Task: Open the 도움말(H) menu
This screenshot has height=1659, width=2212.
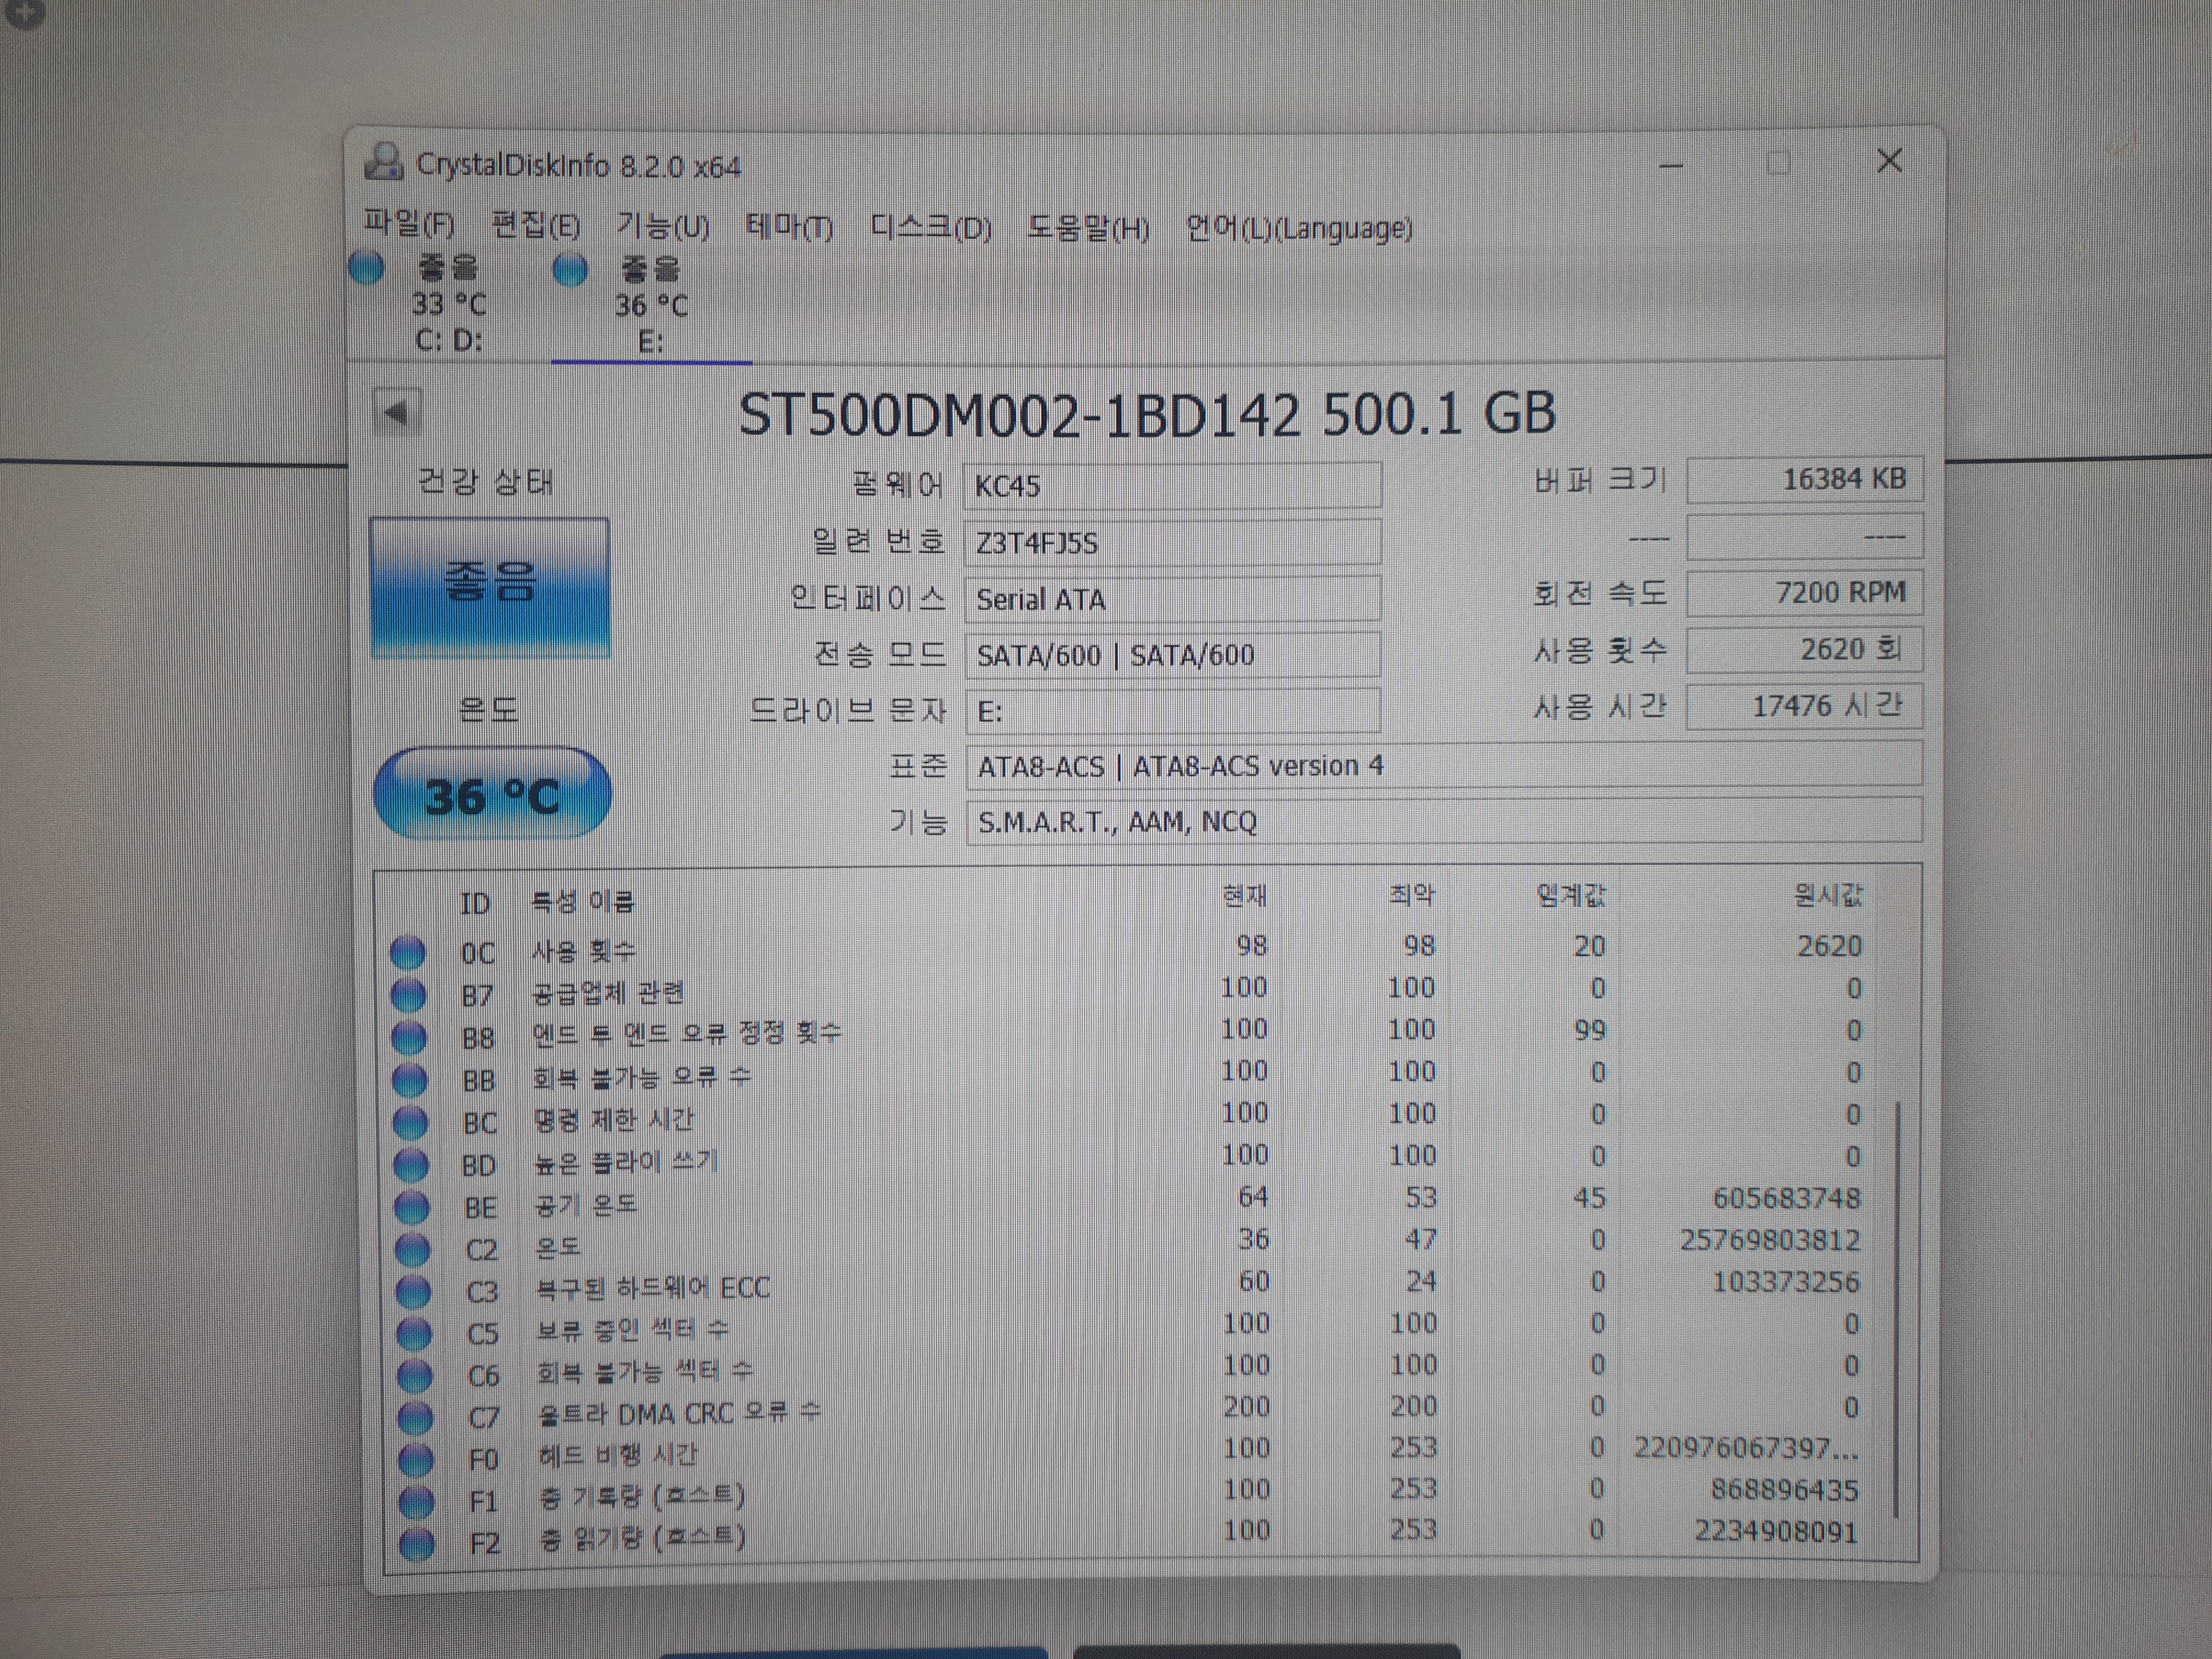Action: click(x=1088, y=229)
